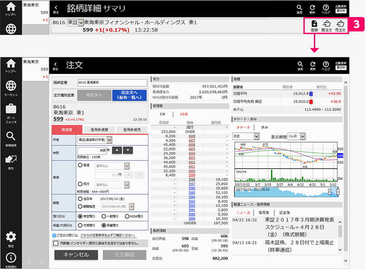
Task: Click the 売注文 basket icon in summary bar
Action: (340, 26)
